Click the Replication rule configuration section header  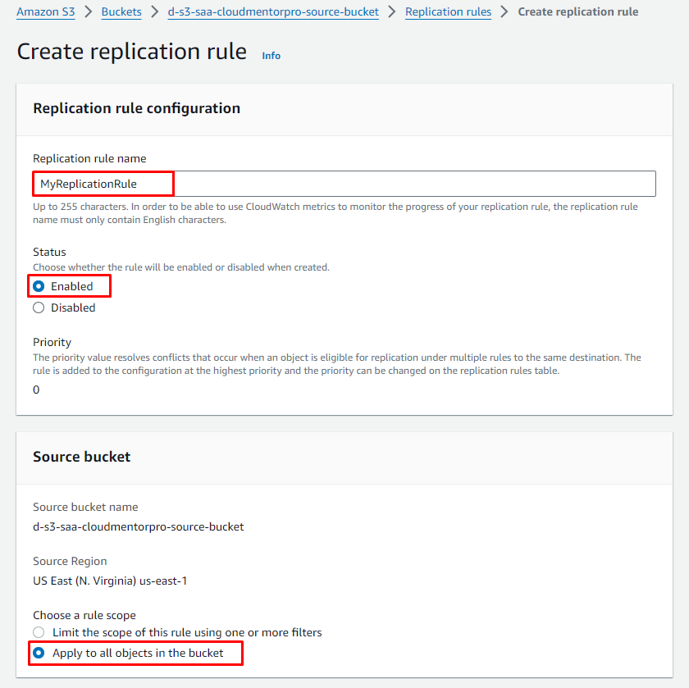click(x=136, y=108)
